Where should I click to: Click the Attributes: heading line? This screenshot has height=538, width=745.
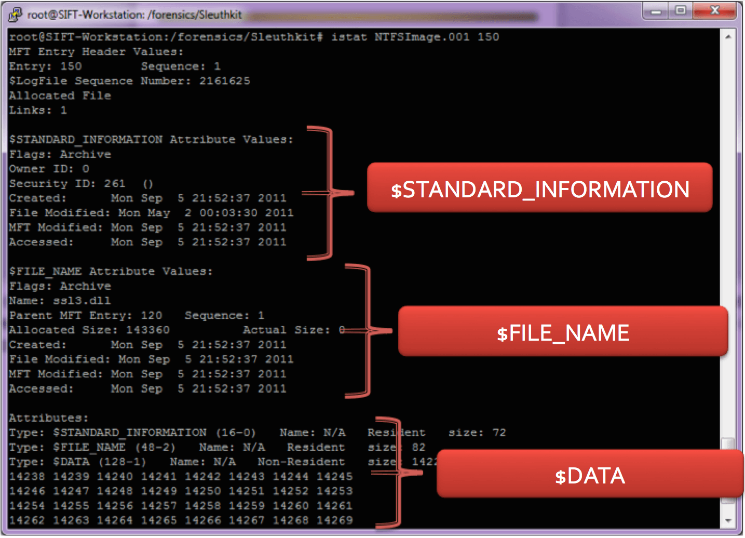pos(48,418)
